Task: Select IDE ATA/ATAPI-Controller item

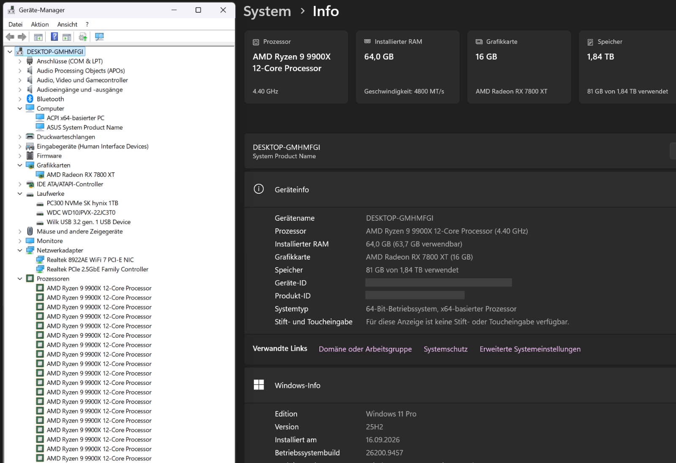Action: point(70,184)
